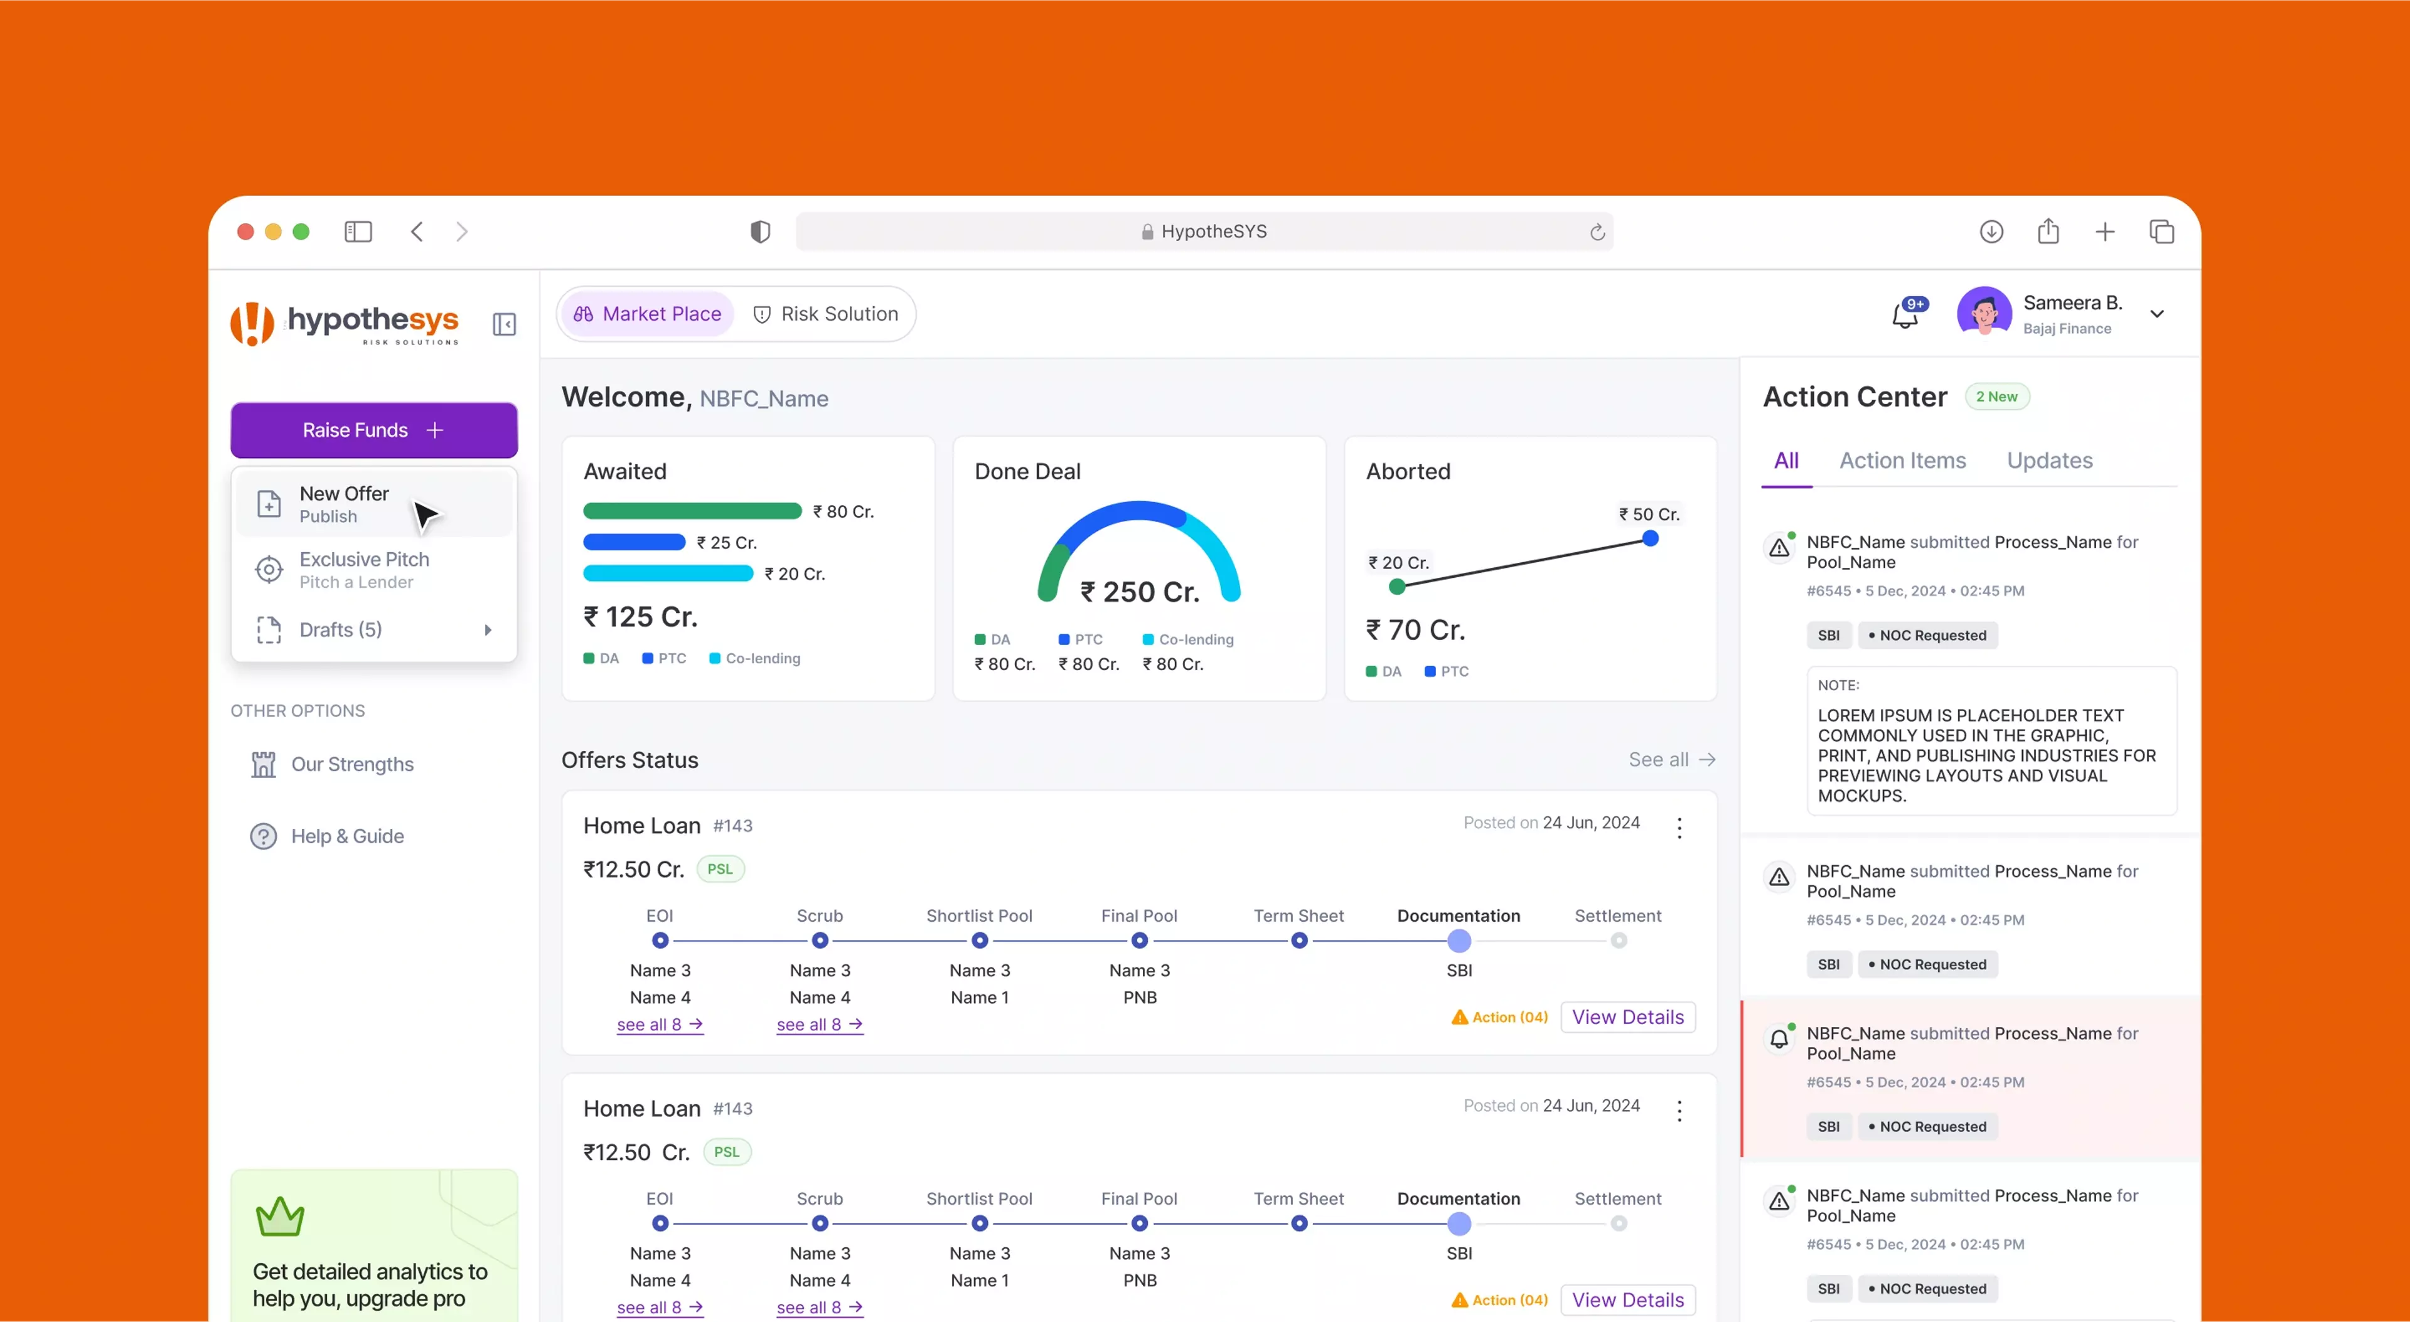This screenshot has height=1322, width=2410.
Task: Show the browser tab overview icon
Action: [2162, 231]
